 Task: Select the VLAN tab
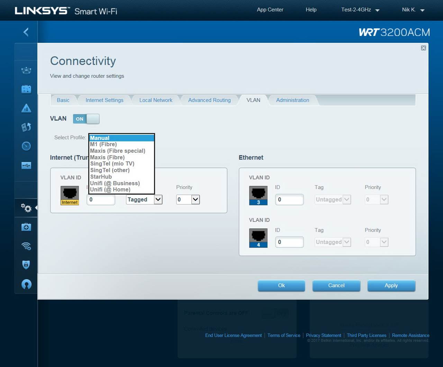point(253,100)
